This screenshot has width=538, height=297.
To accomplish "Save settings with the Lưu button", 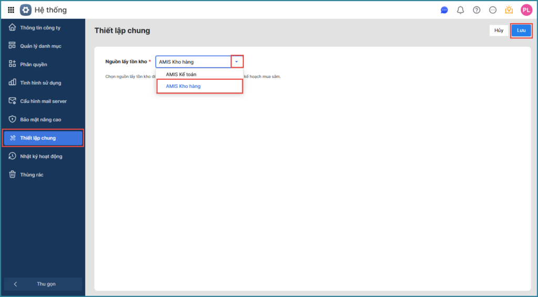I will 521,30.
